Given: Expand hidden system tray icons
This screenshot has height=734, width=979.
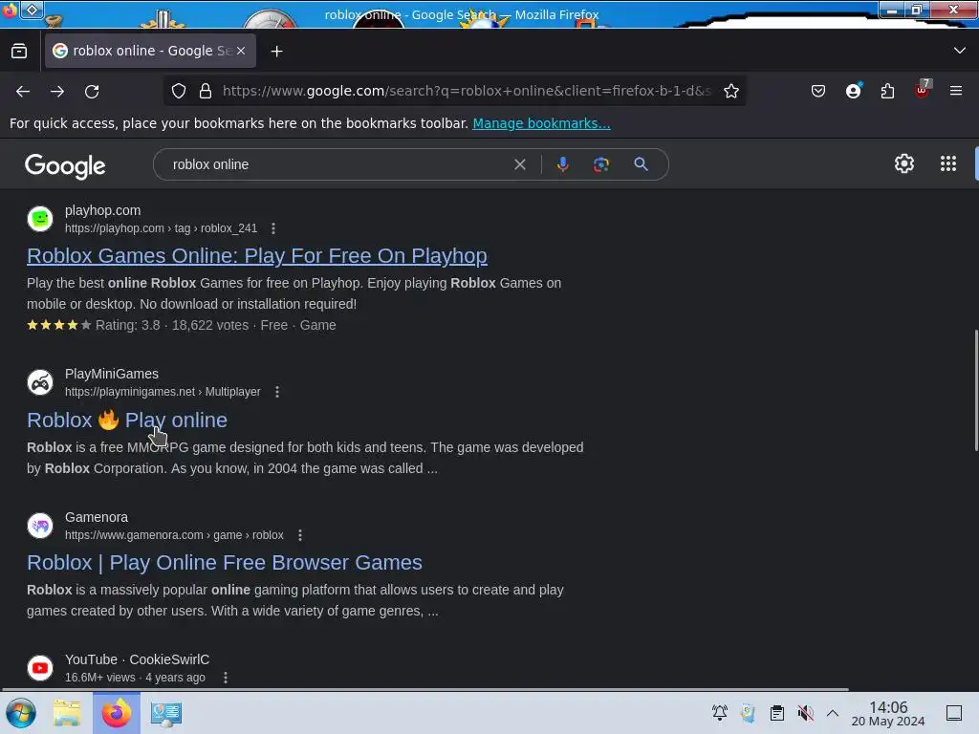Looking at the screenshot, I should 833,713.
